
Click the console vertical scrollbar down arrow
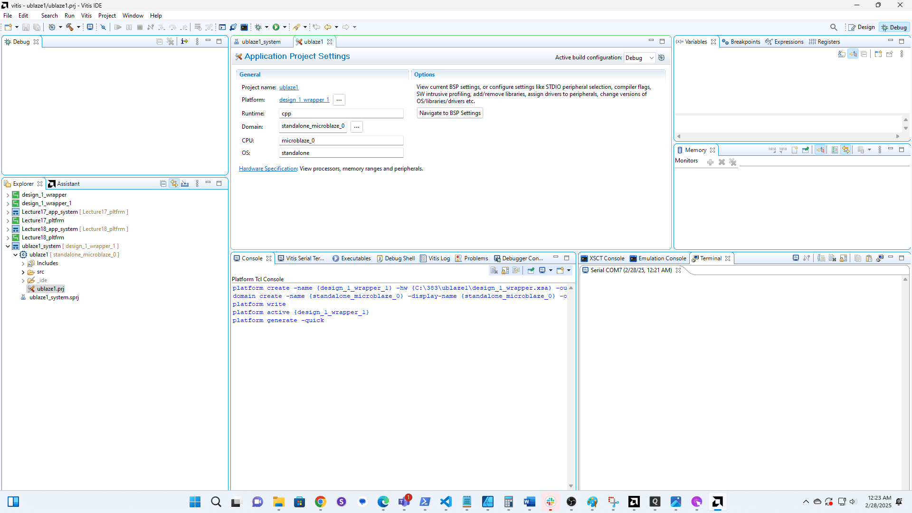[x=571, y=486]
